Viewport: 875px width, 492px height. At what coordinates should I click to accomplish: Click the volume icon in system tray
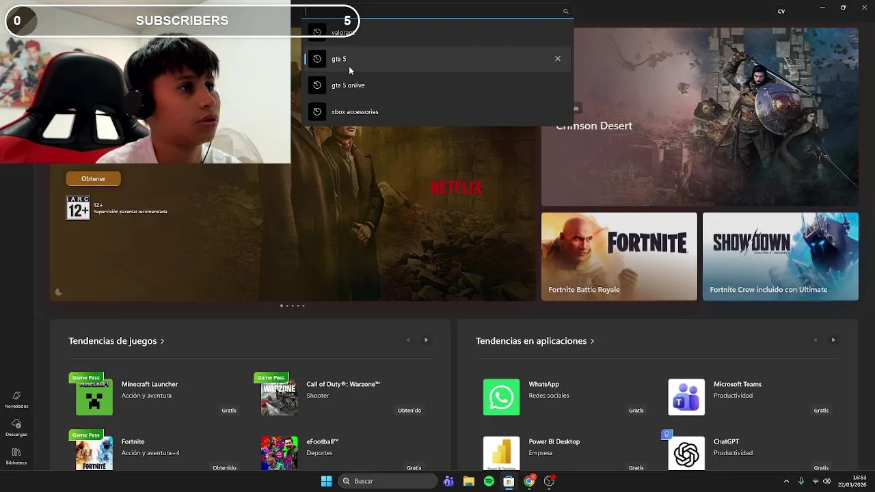point(826,481)
